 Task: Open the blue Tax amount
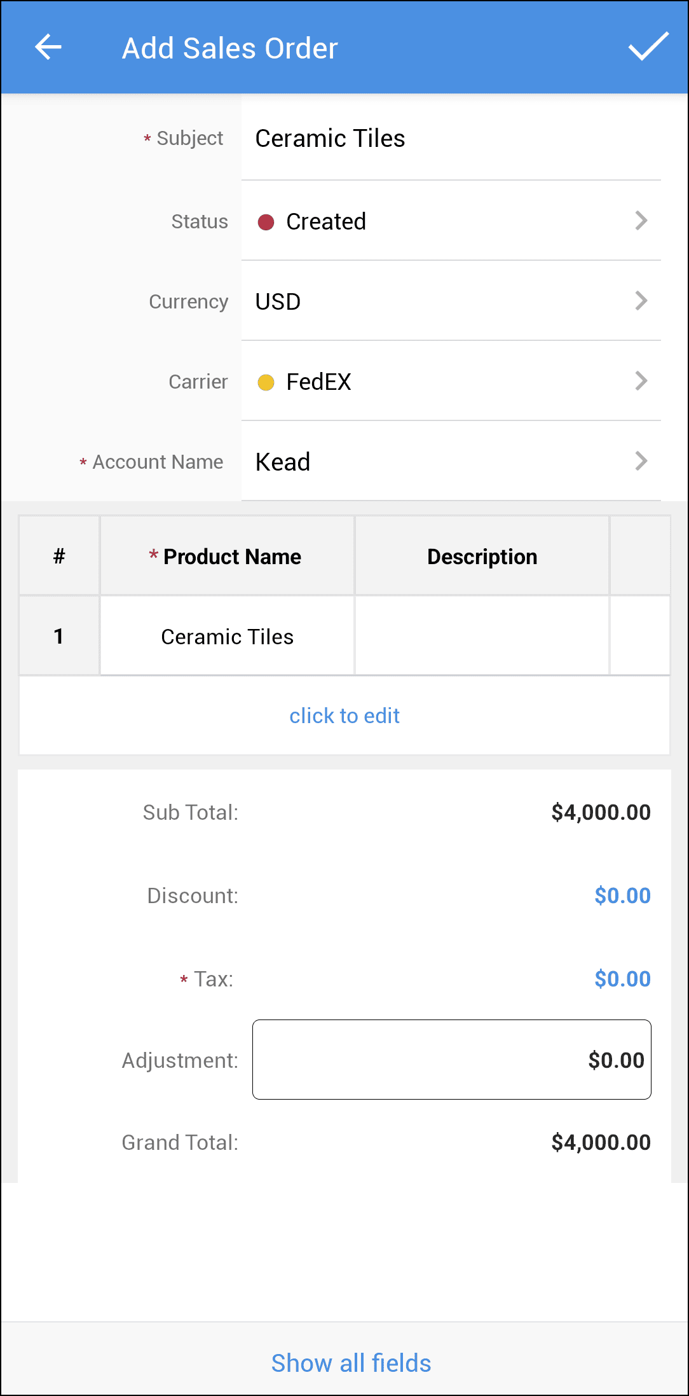[x=622, y=979]
